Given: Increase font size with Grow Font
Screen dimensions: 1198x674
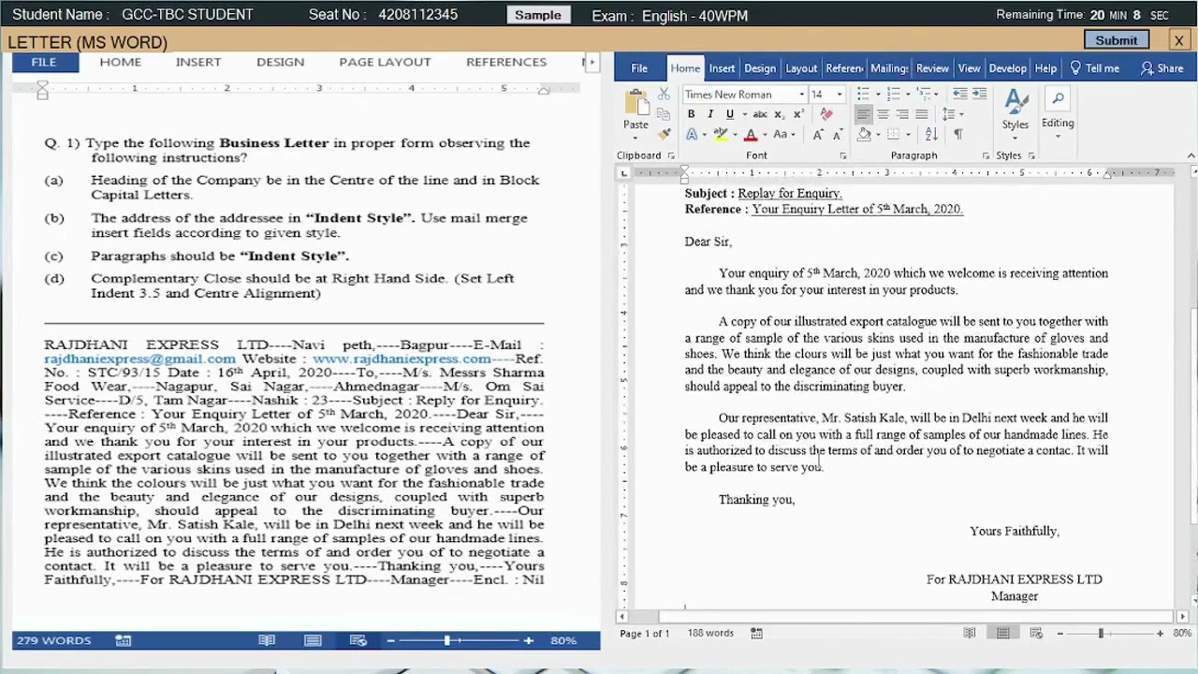Looking at the screenshot, I should [818, 135].
